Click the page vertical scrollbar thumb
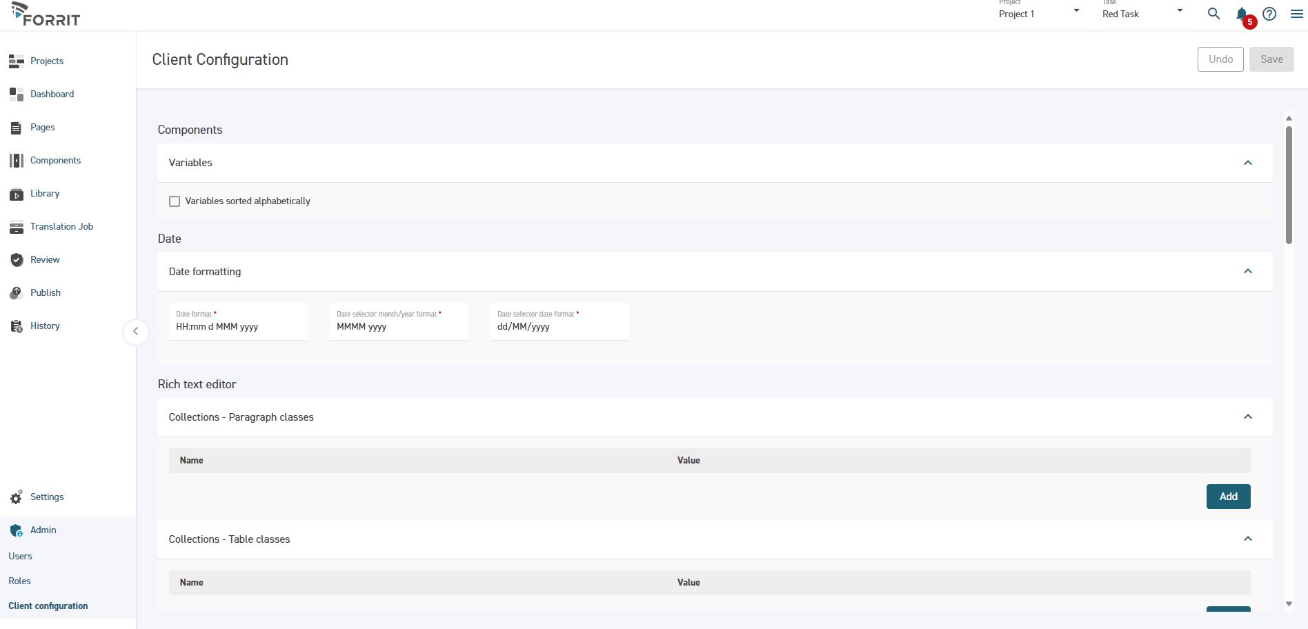Viewport: 1308px width, 629px height. pyautogui.click(x=1289, y=185)
